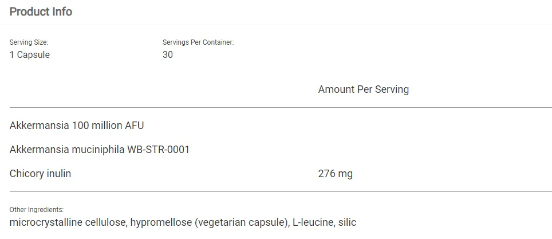Image resolution: width=552 pixels, height=239 pixels.
Task: Click the 276 mg amount value
Action: (x=335, y=174)
